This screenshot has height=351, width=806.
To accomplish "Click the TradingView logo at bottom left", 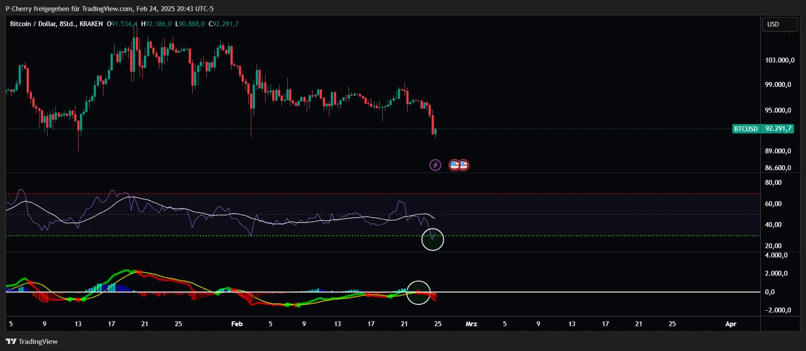I will tap(32, 341).
